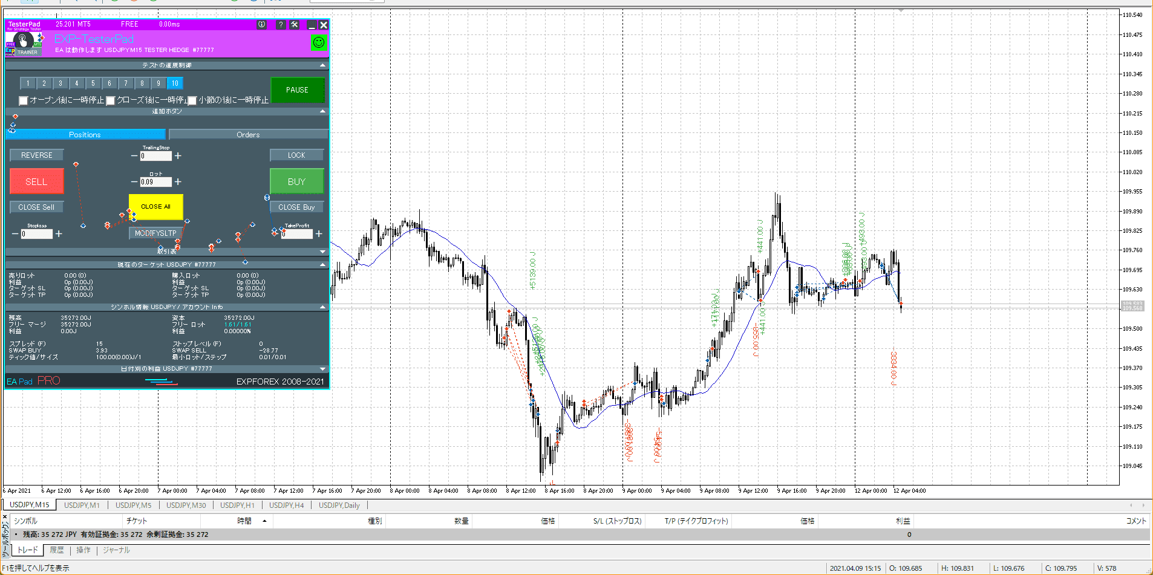
Task: Enable pause after close checkbox
Action: [111, 100]
